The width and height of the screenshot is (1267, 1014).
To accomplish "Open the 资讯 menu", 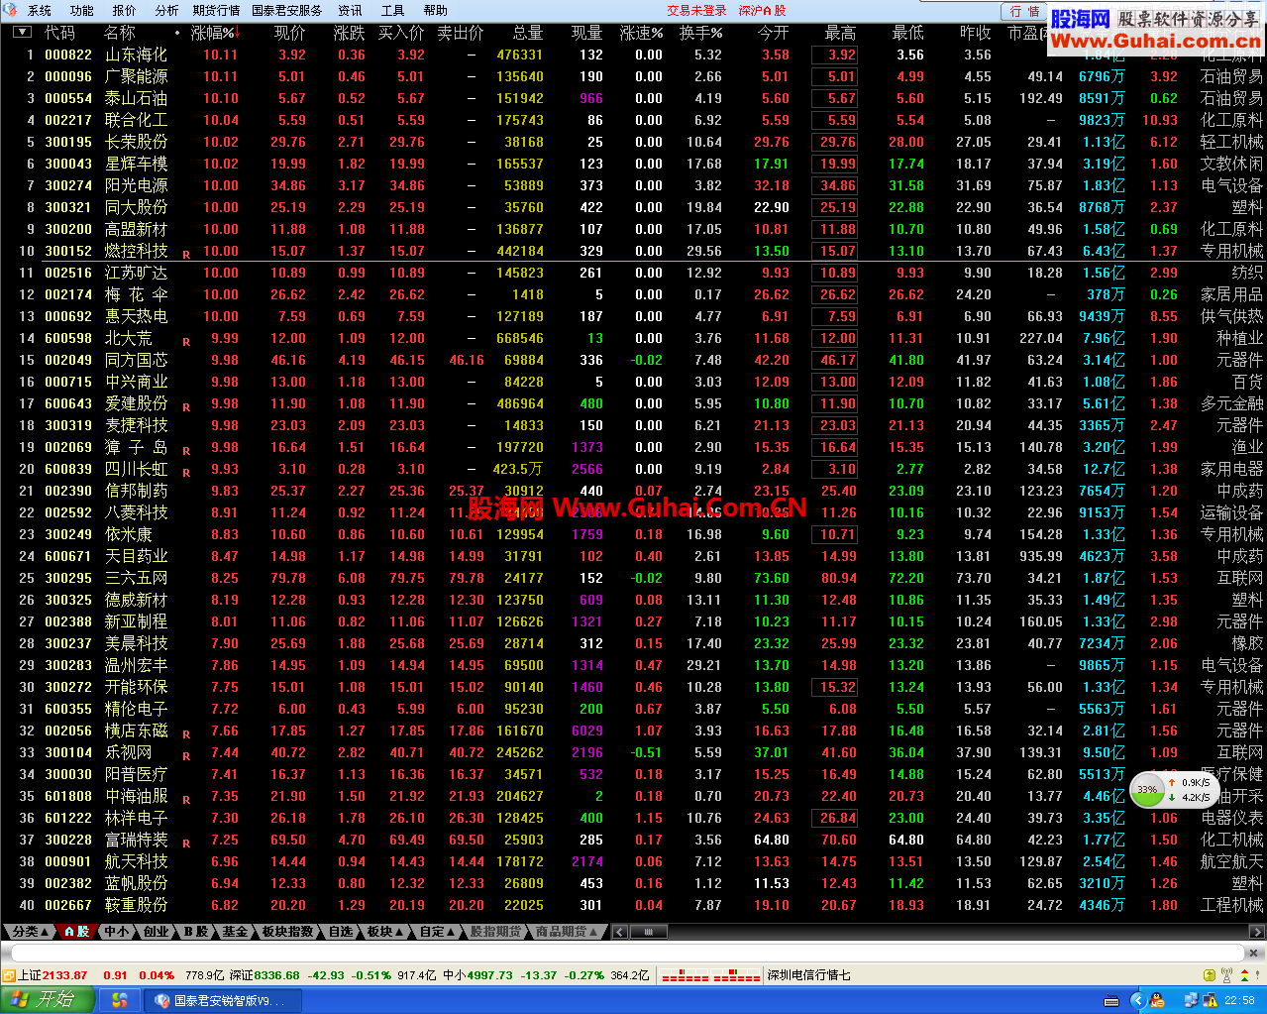I will (351, 10).
